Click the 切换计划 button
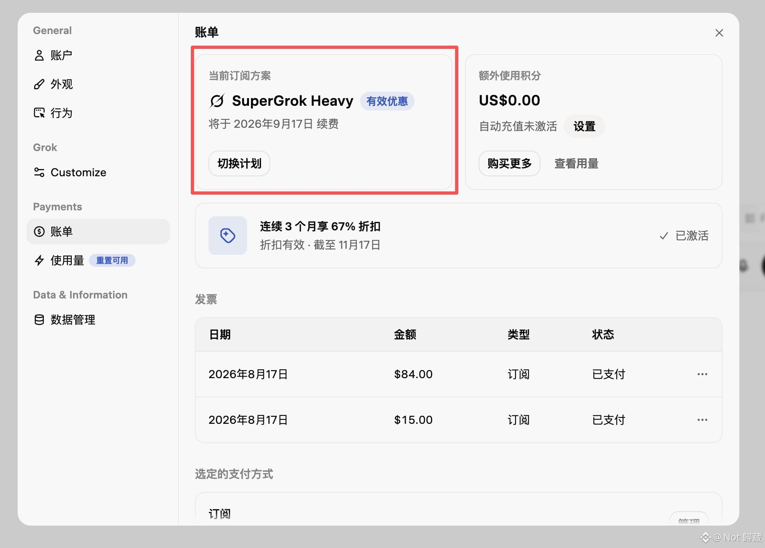This screenshot has height=548, width=765. tap(239, 163)
